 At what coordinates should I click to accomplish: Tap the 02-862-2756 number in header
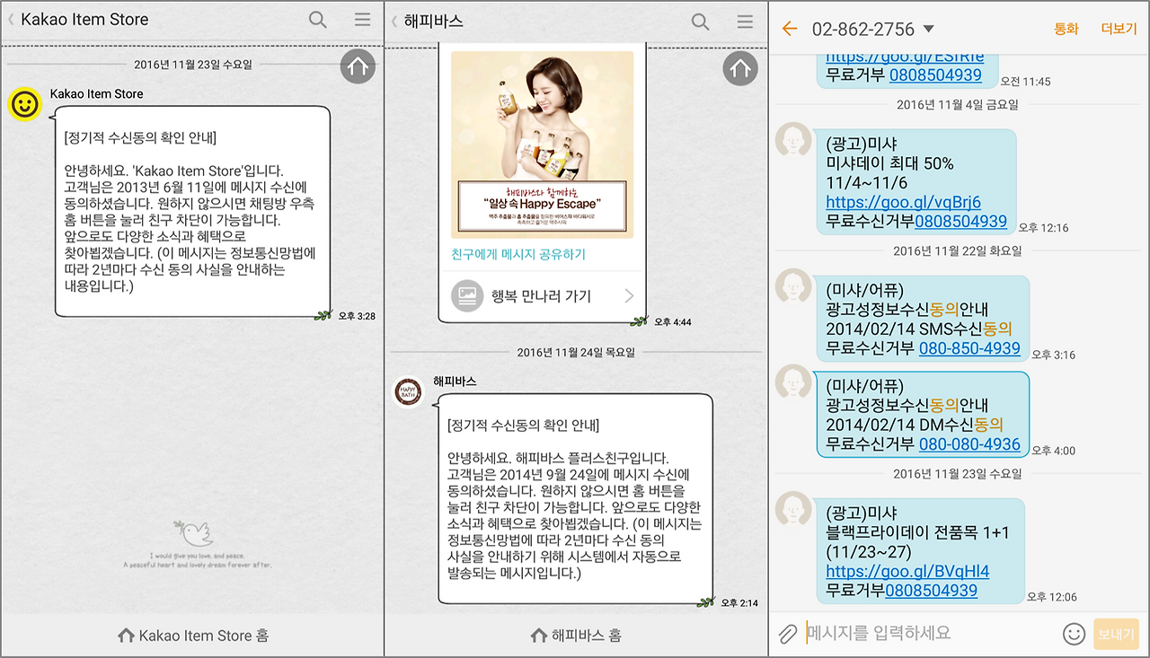(x=862, y=29)
